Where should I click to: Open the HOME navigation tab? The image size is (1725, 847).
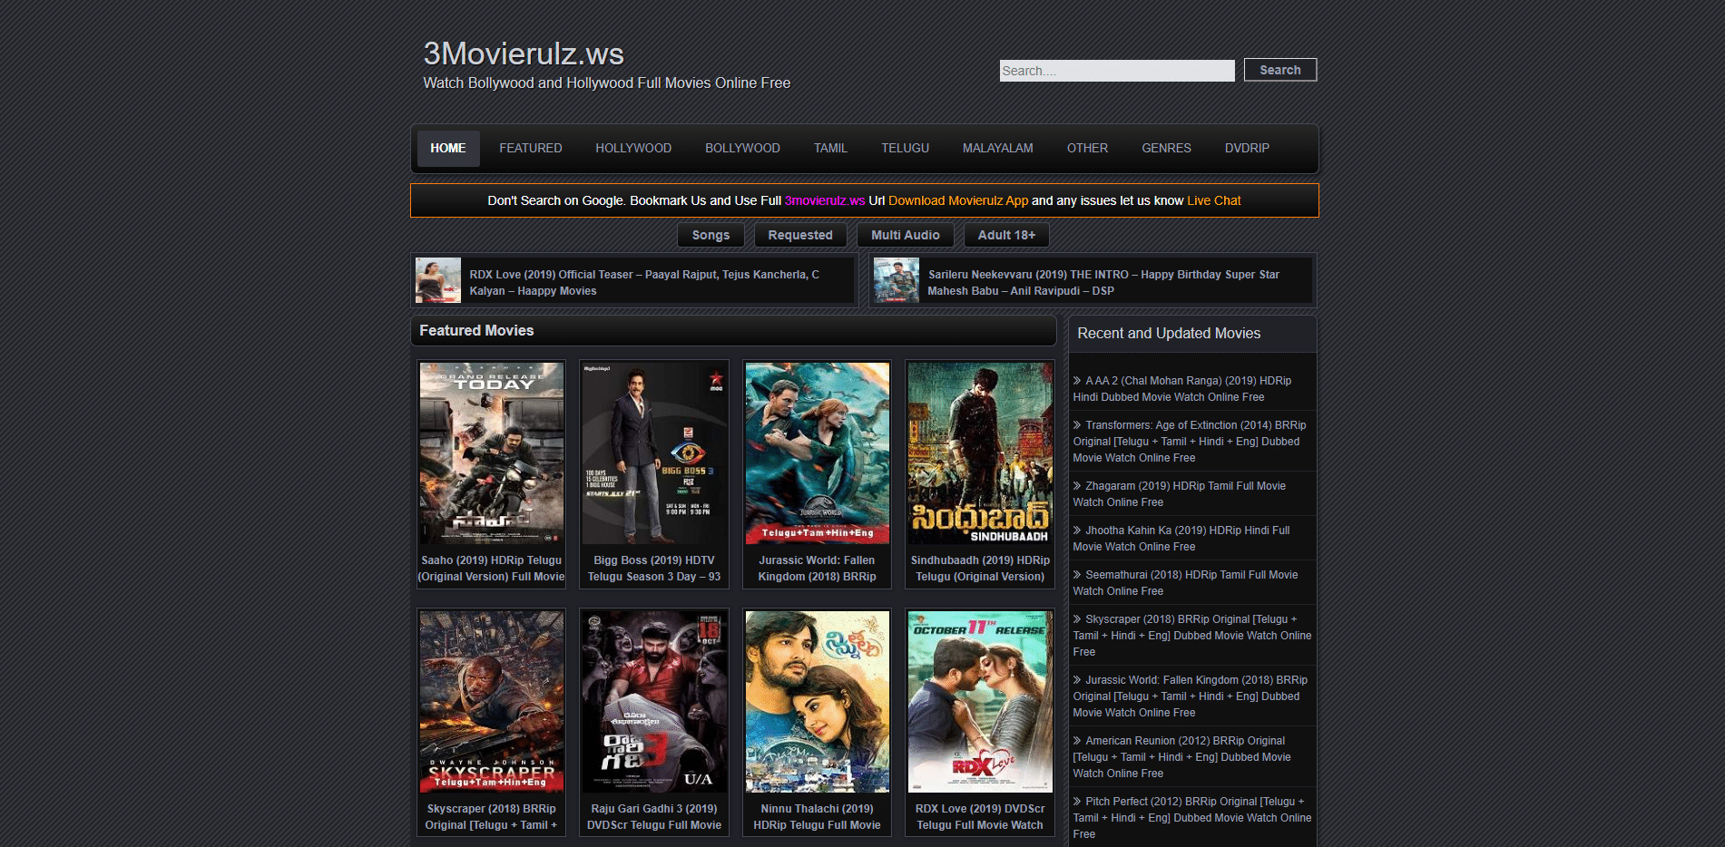448,148
